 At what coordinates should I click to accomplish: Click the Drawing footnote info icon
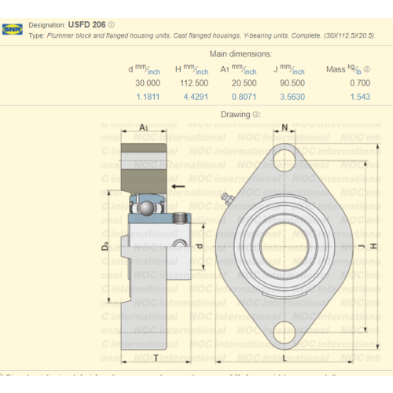(256, 115)
